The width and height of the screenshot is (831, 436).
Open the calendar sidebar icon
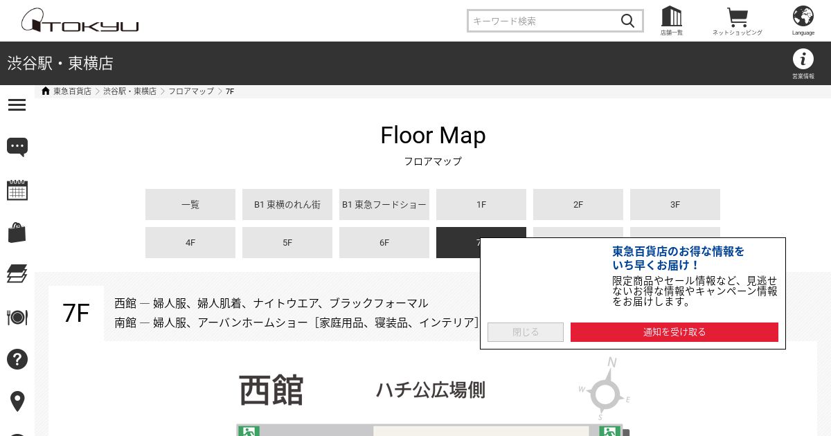(17, 190)
